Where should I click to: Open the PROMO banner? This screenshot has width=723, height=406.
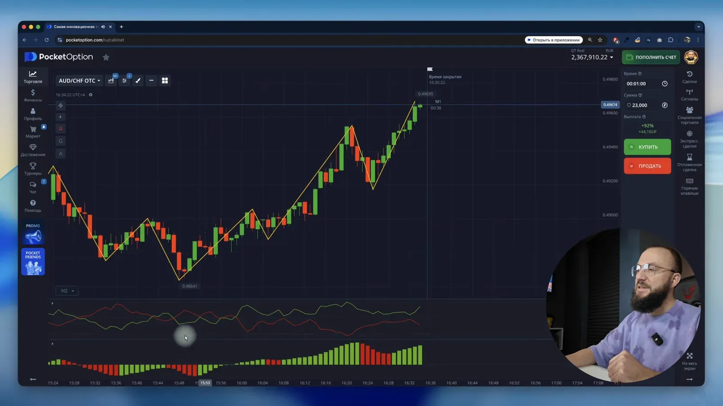(33, 233)
